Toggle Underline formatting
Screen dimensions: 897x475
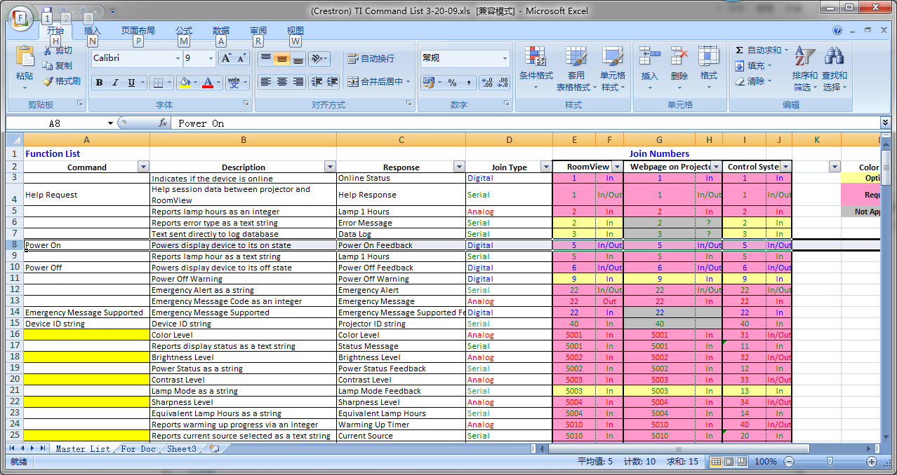coord(131,83)
